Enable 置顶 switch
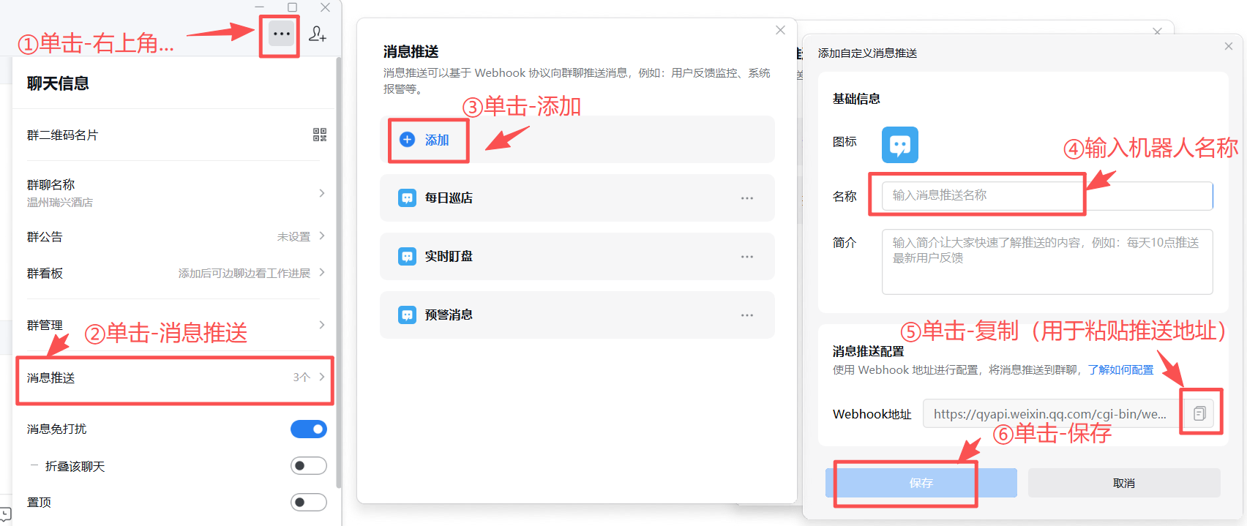The height and width of the screenshot is (526, 1247). tap(309, 503)
